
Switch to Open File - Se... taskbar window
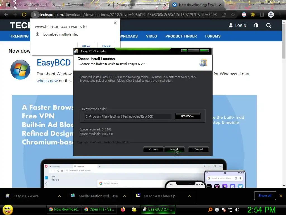click(x=99, y=209)
